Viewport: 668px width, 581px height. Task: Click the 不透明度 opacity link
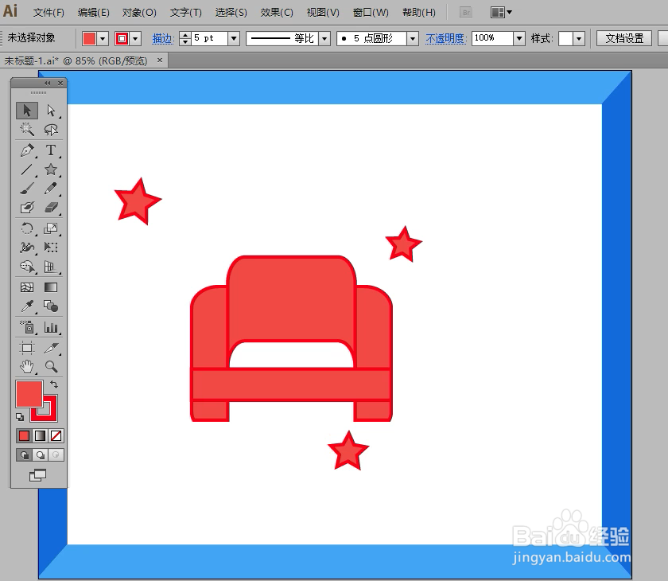[x=446, y=39]
